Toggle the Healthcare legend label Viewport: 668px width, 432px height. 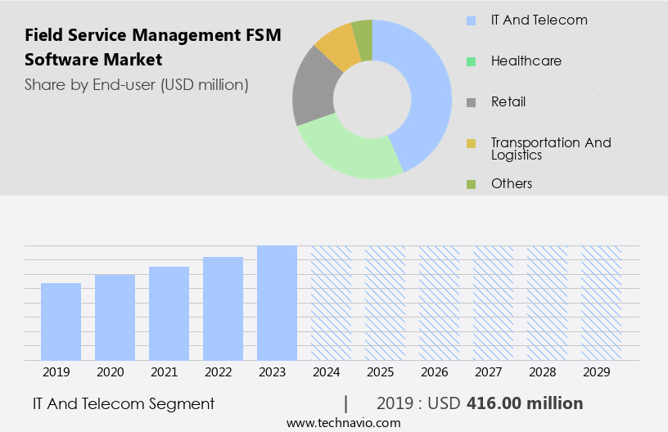click(526, 61)
